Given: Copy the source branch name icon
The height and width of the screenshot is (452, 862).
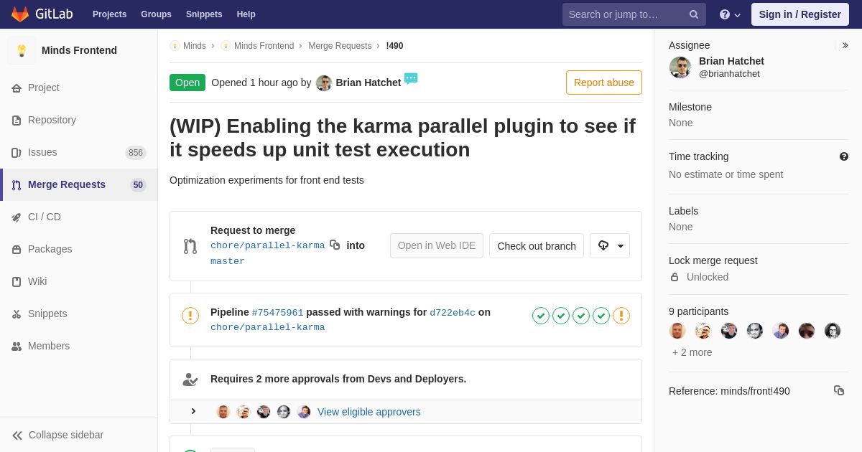Looking at the screenshot, I should (x=335, y=245).
